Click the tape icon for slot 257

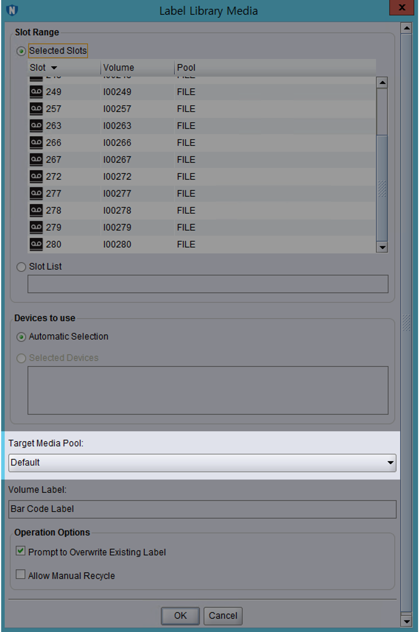(x=36, y=109)
